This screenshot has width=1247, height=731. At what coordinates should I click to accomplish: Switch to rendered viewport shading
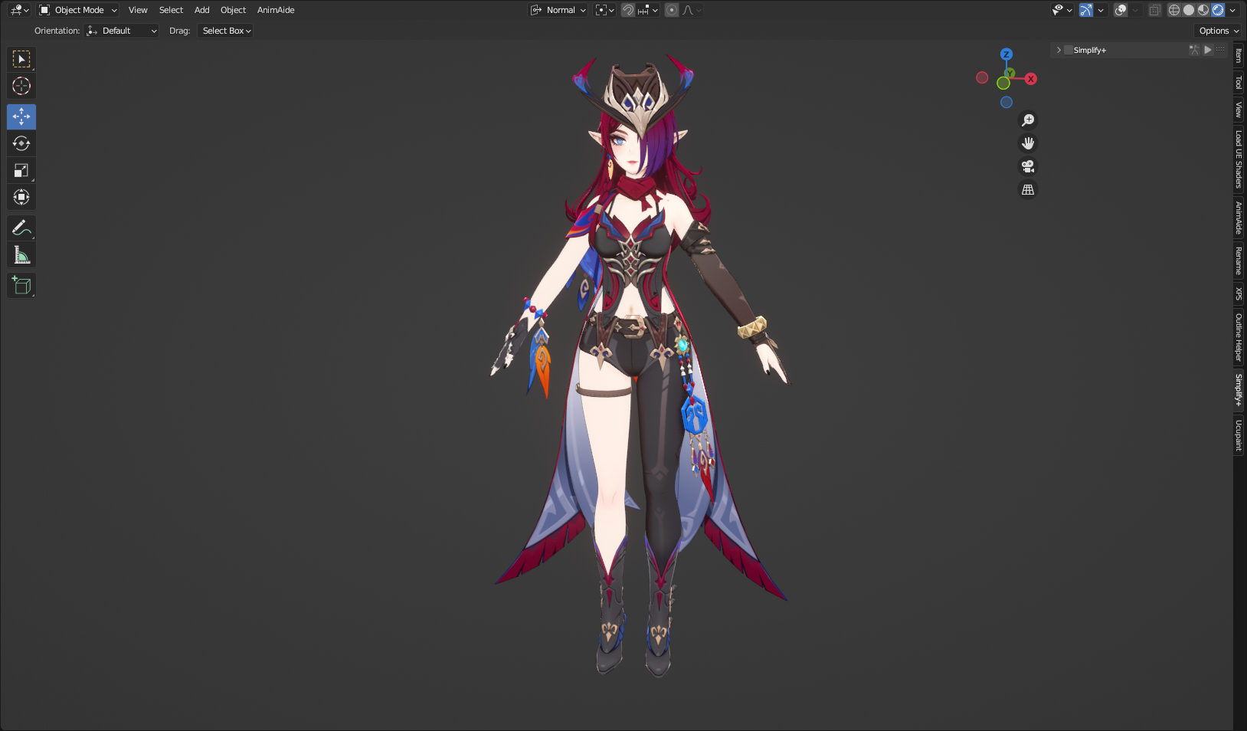pos(1218,10)
